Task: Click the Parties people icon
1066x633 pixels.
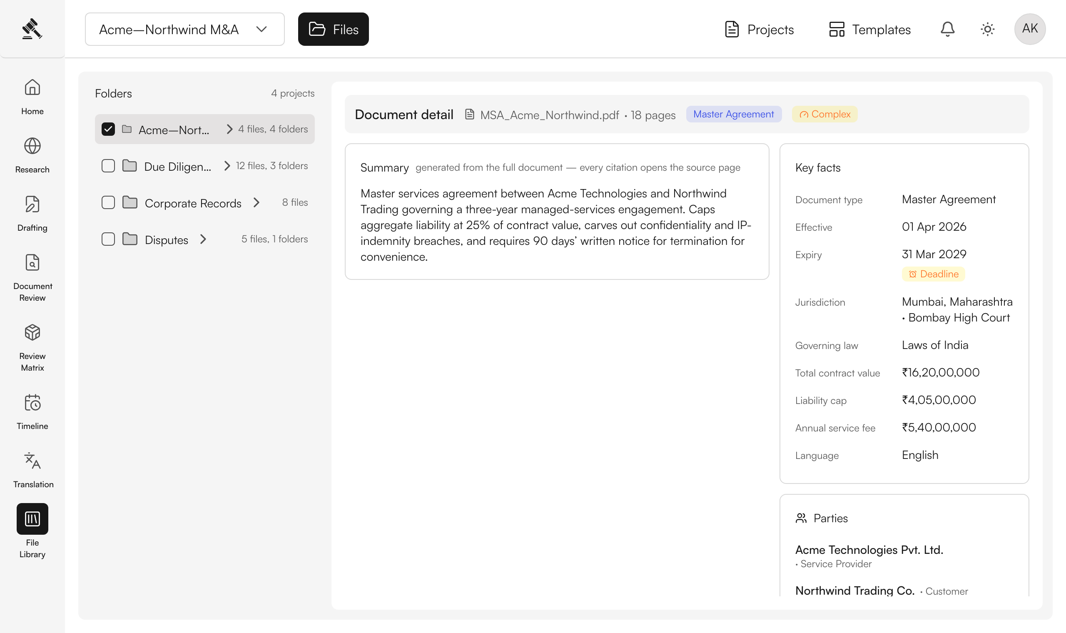Action: pos(801,518)
